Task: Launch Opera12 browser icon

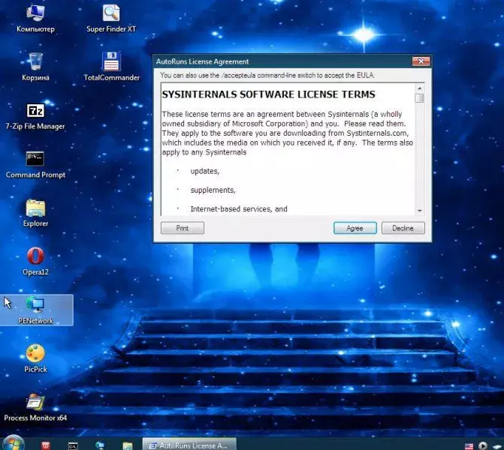Action: tap(35, 262)
